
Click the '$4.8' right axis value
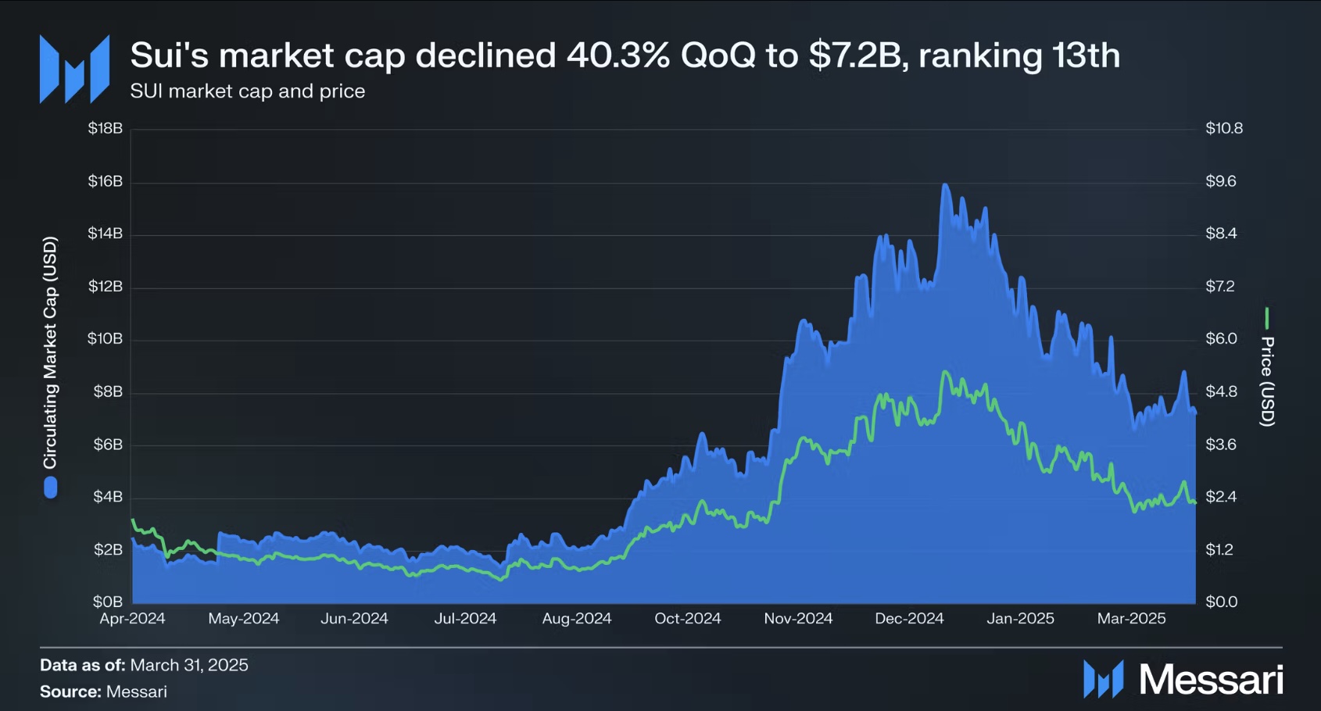coord(1221,391)
